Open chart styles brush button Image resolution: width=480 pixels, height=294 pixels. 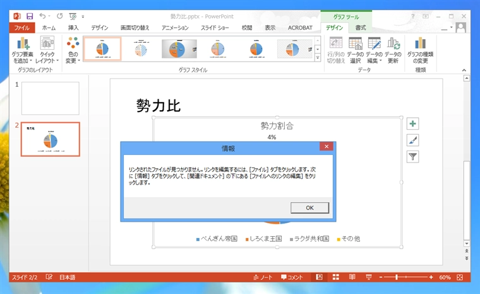(x=412, y=140)
